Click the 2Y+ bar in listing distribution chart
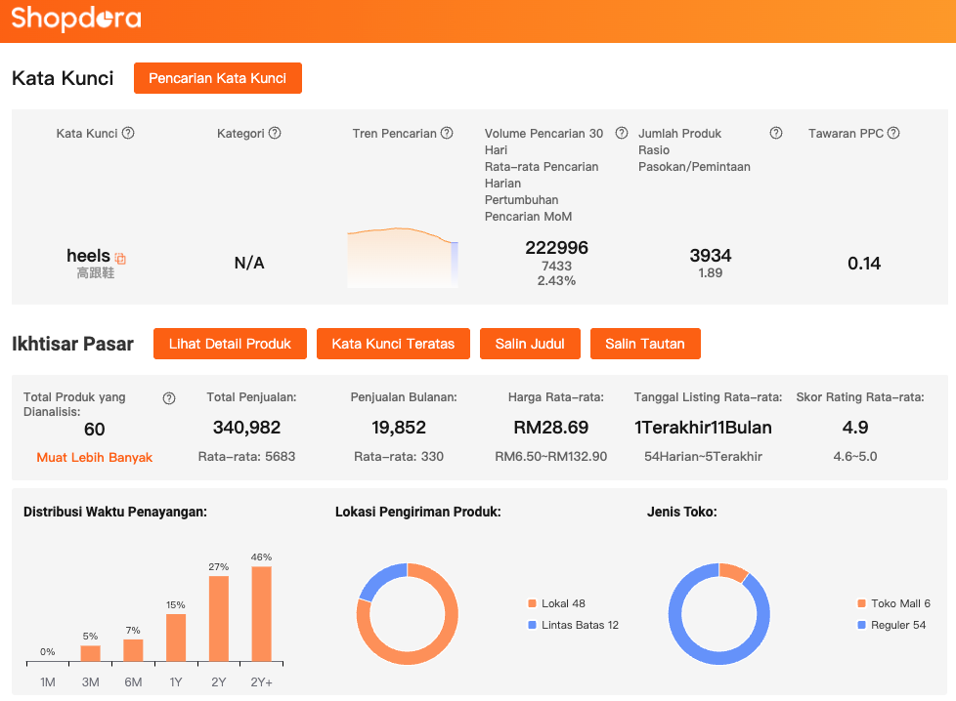Image resolution: width=956 pixels, height=701 pixels. coord(261,614)
